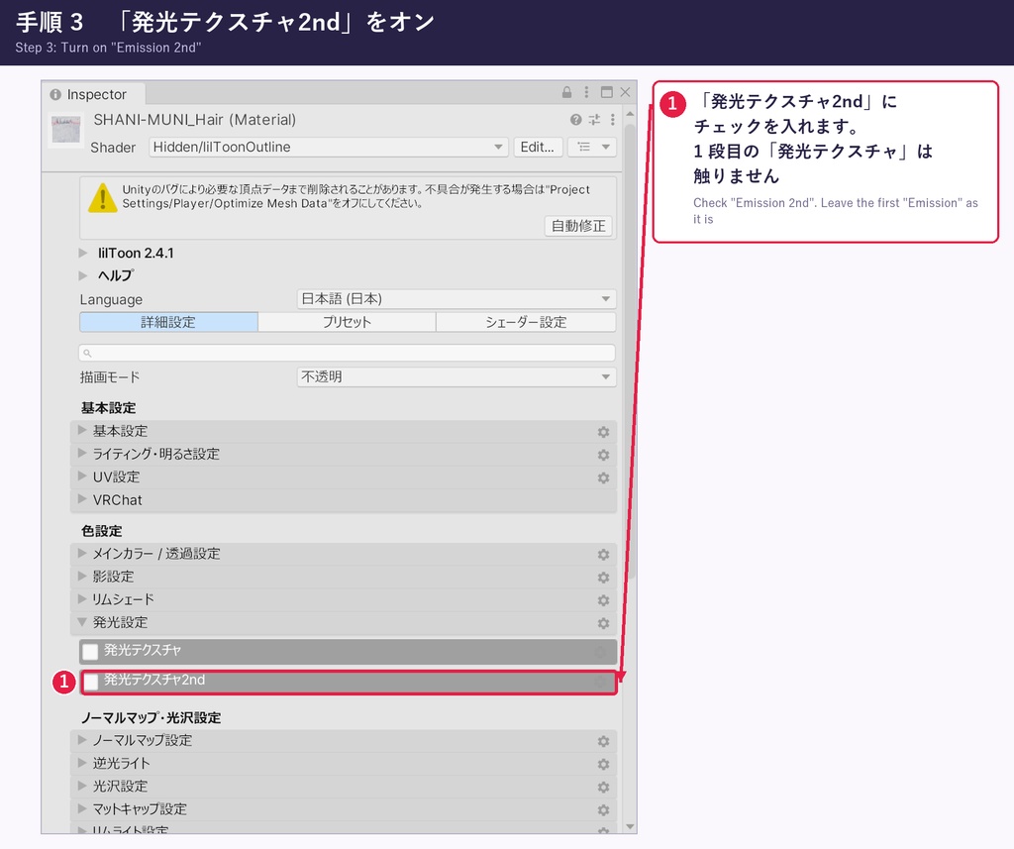Open gear menu for メインカラー / 透過設定

point(603,555)
